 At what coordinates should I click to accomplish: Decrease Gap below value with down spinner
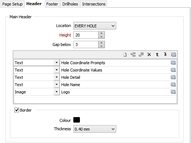tap(102, 46)
